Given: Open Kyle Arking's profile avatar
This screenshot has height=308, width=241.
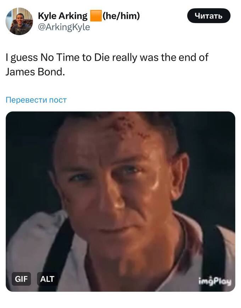Looking at the screenshot, I should tap(19, 21).
